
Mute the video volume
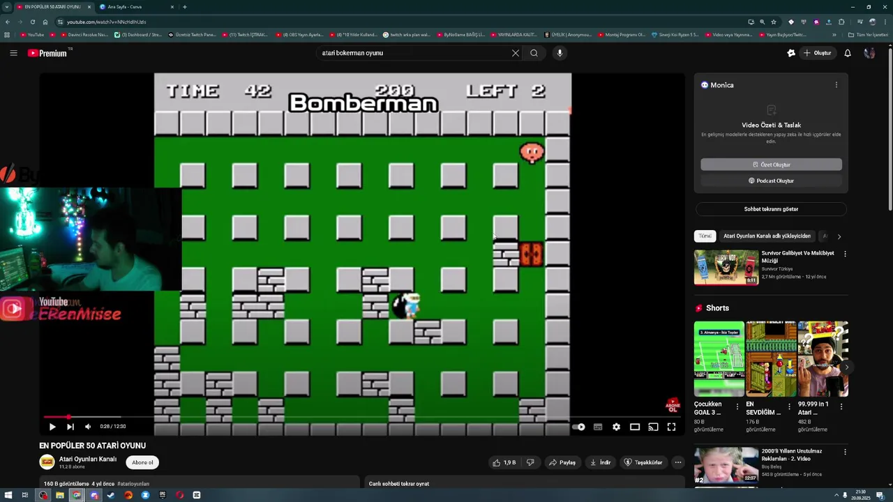[x=88, y=427]
